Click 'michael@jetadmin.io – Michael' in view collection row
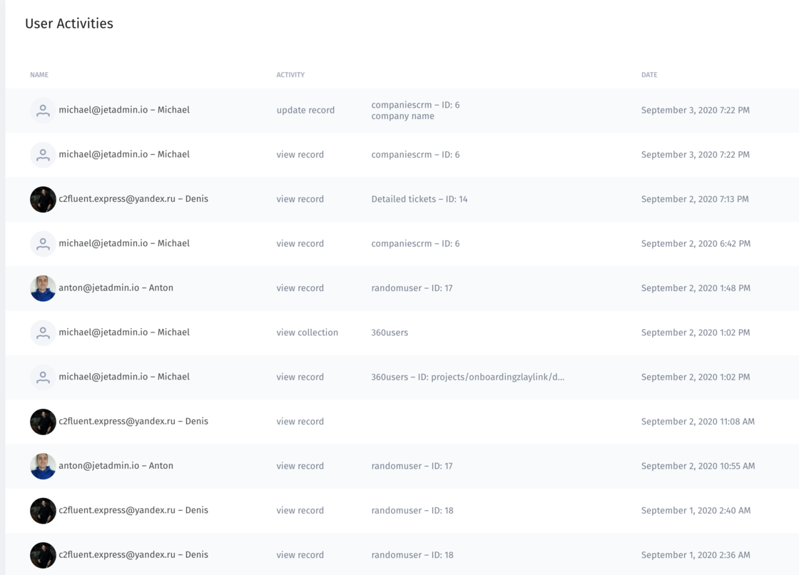Viewport: 799px width, 575px height. tap(124, 332)
